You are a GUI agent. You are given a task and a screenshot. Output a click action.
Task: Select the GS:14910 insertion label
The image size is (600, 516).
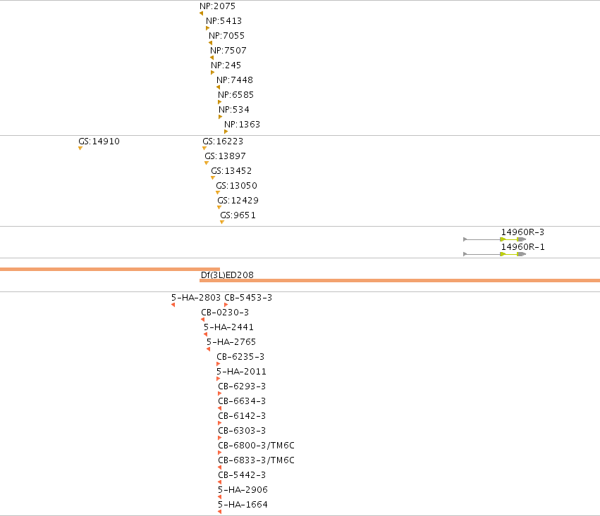99,141
